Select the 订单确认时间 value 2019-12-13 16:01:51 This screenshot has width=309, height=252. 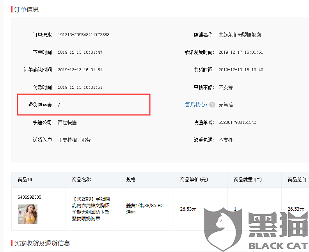tap(80, 70)
